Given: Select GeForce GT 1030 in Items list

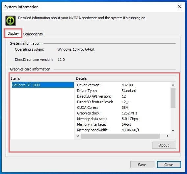Looking at the screenshot, I should (43, 85).
